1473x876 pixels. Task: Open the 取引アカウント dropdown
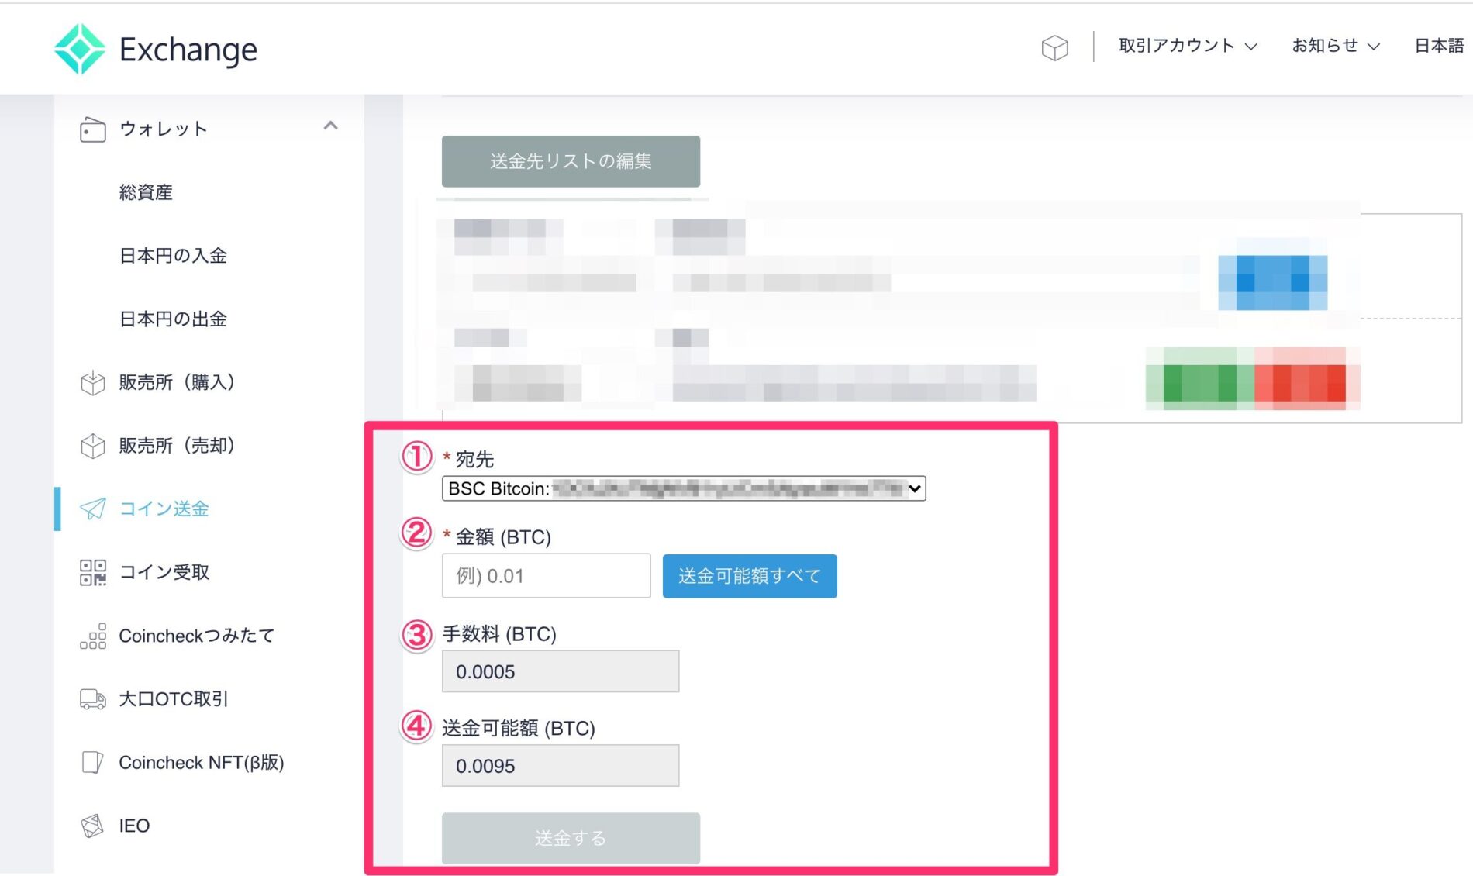[1187, 46]
